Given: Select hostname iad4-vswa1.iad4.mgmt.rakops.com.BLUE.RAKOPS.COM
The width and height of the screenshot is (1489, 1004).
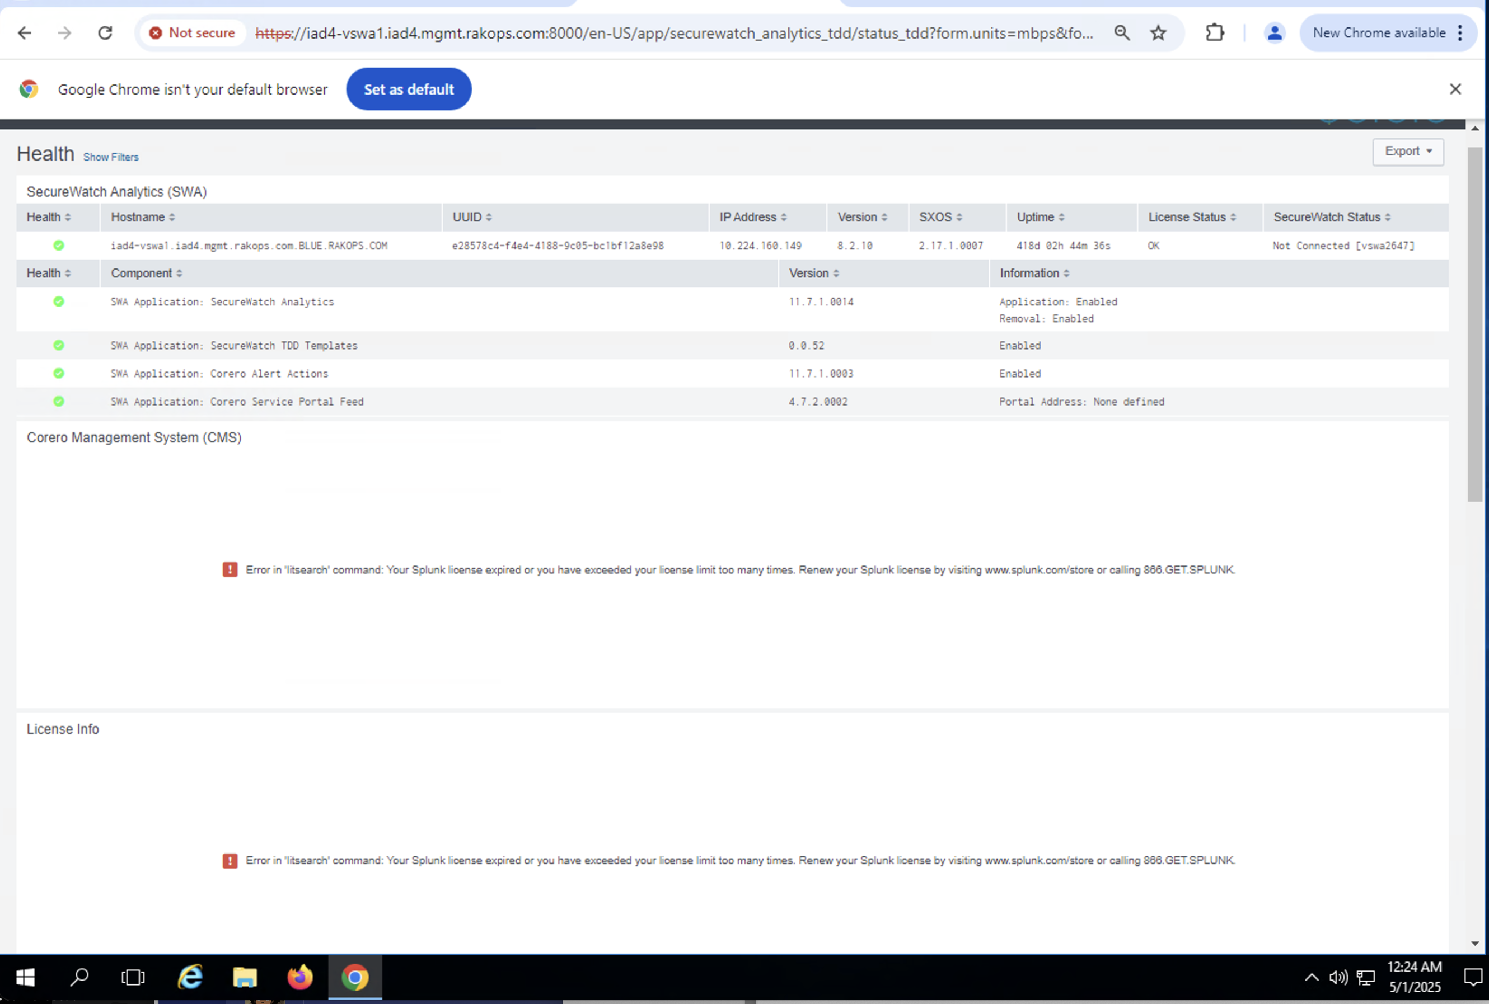Looking at the screenshot, I should (x=249, y=246).
